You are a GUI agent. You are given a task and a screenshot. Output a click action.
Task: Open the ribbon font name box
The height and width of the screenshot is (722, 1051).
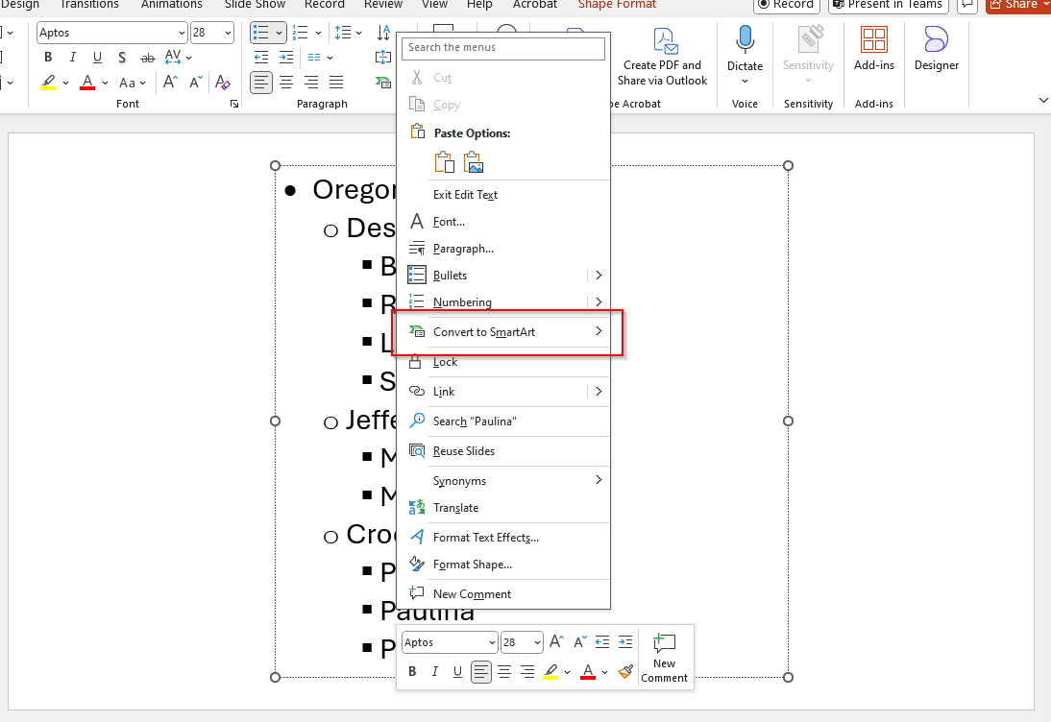point(112,32)
